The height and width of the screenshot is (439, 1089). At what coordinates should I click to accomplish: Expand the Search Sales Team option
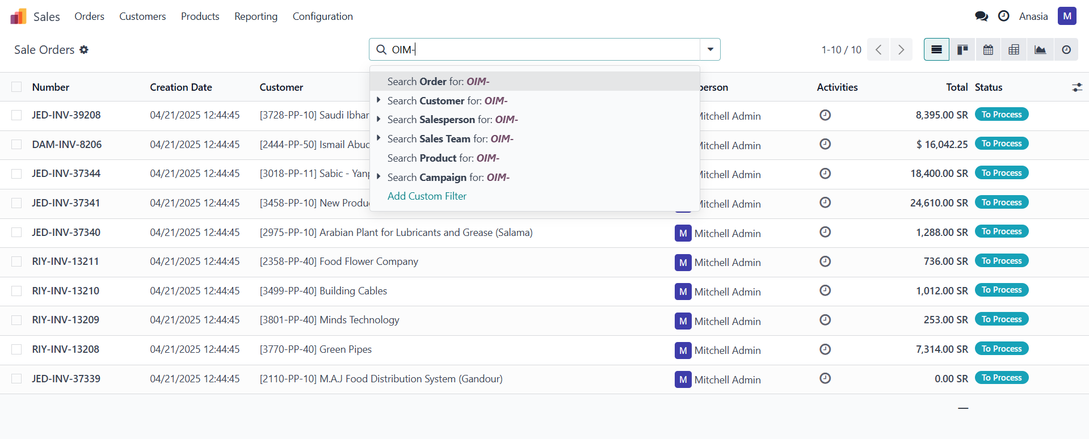(x=379, y=138)
